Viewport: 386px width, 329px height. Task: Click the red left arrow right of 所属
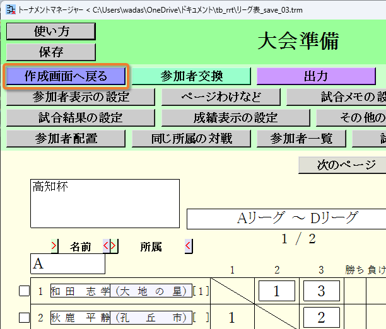[189, 246]
